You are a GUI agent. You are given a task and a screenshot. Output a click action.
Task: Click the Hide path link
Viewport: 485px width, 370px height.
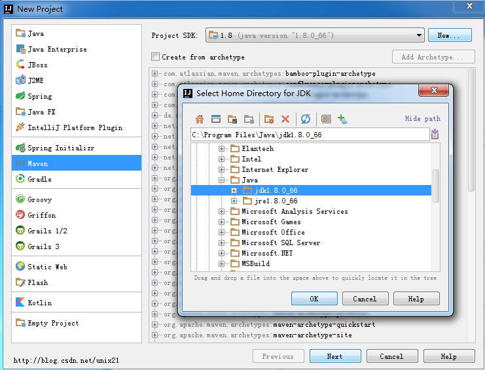click(x=423, y=118)
